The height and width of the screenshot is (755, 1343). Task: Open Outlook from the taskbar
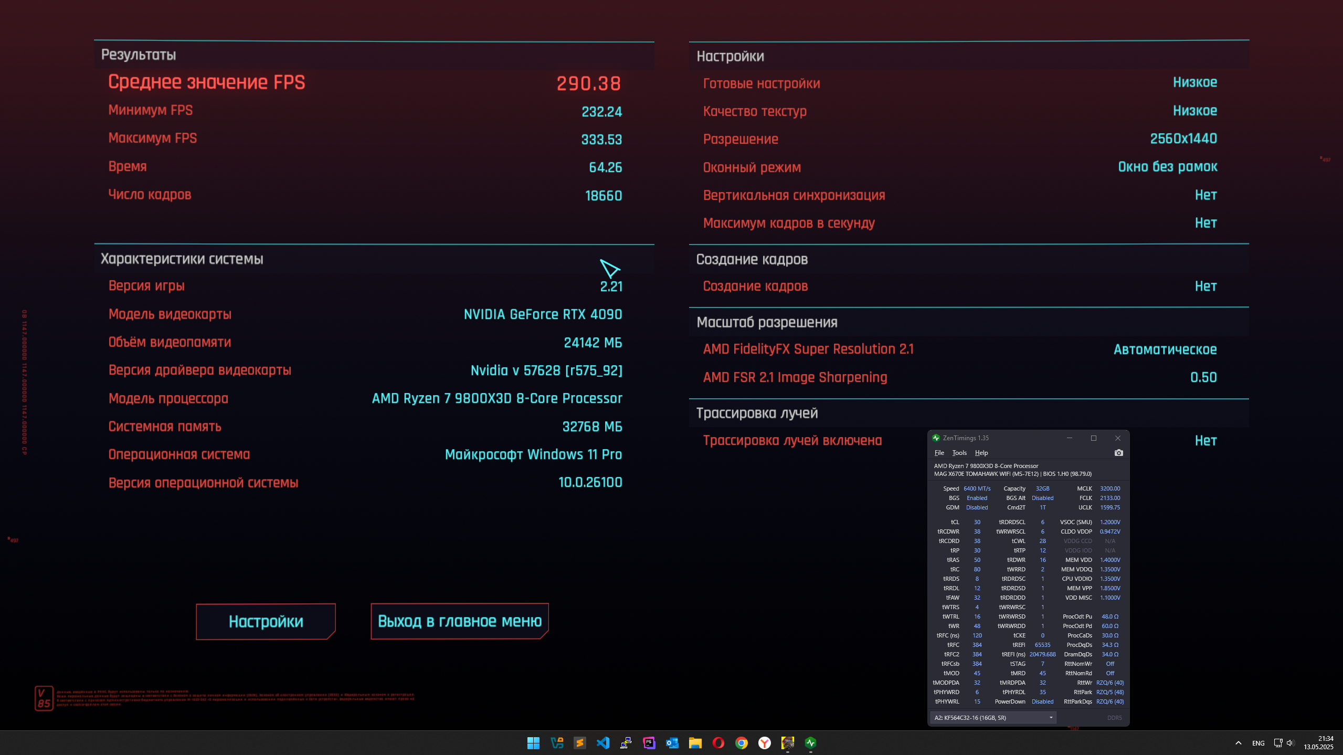672,742
